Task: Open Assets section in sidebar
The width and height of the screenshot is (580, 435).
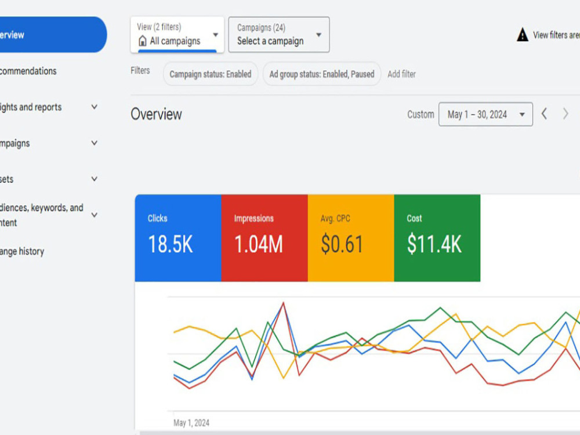Action: click(6, 179)
